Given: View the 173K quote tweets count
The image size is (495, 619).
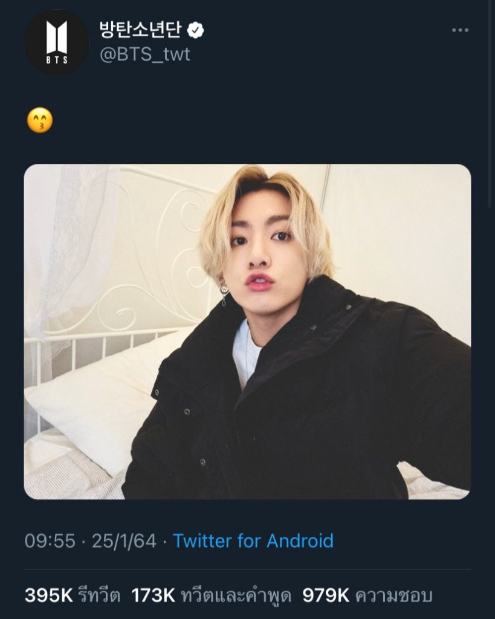Looking at the screenshot, I should pos(153,595).
